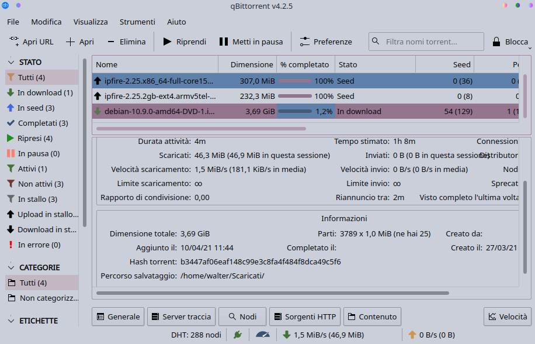Screen dimensions: 535x344
Task: Open the Visualizza menu
Action: [x=91, y=22]
